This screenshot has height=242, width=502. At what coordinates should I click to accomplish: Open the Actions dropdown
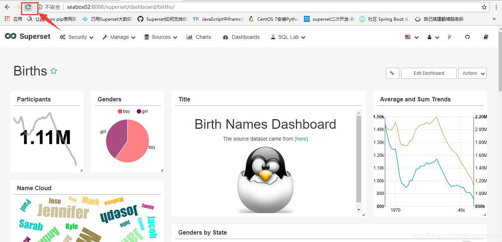click(472, 73)
